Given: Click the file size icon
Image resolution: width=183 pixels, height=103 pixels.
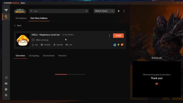Looking at the screenshot, I should click(x=54, y=45).
